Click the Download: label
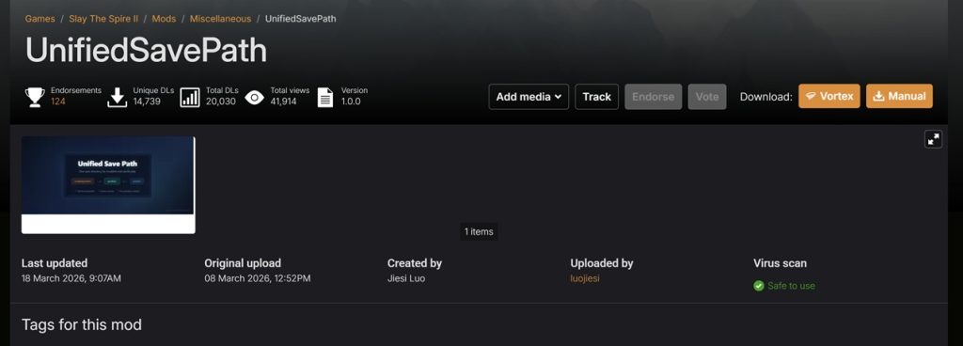The height and width of the screenshot is (346, 963). pos(766,97)
